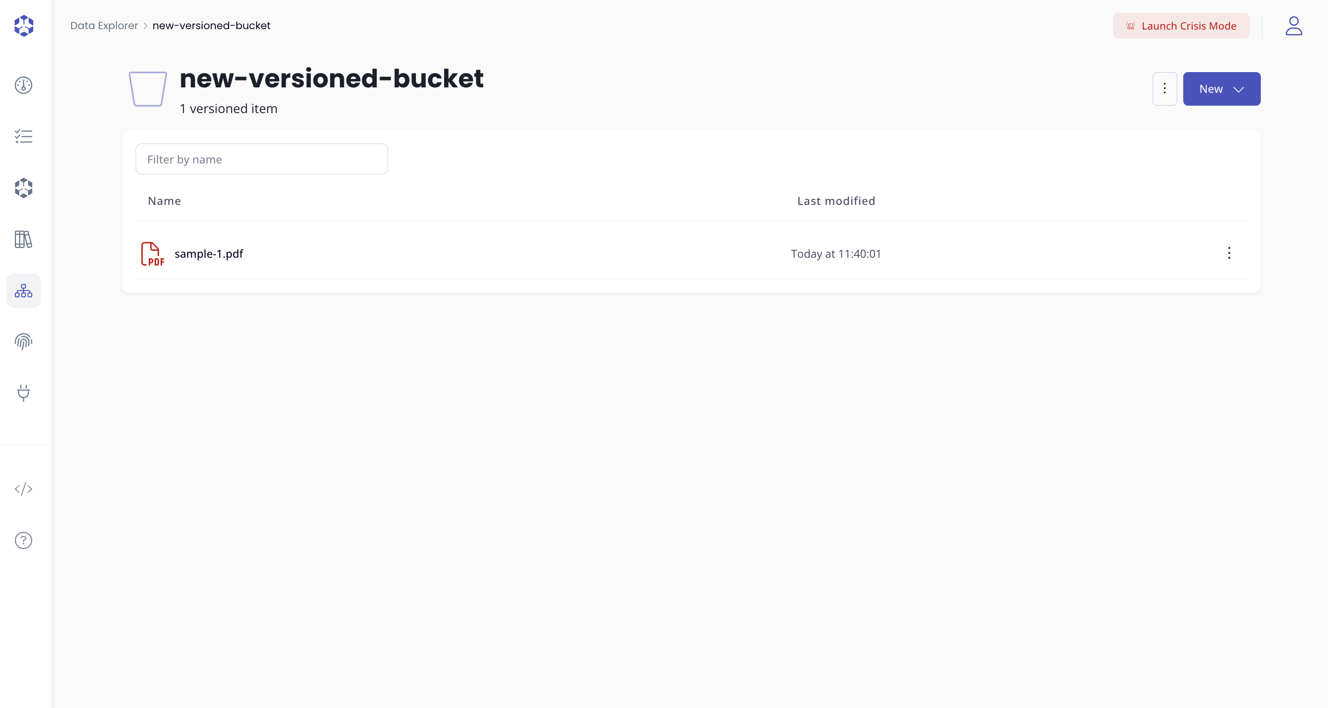1328x708 pixels.
Task: Click the Filter by name input field
Action: [261, 158]
